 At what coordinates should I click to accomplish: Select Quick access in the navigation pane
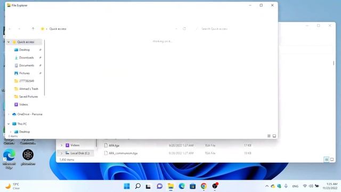click(26, 42)
